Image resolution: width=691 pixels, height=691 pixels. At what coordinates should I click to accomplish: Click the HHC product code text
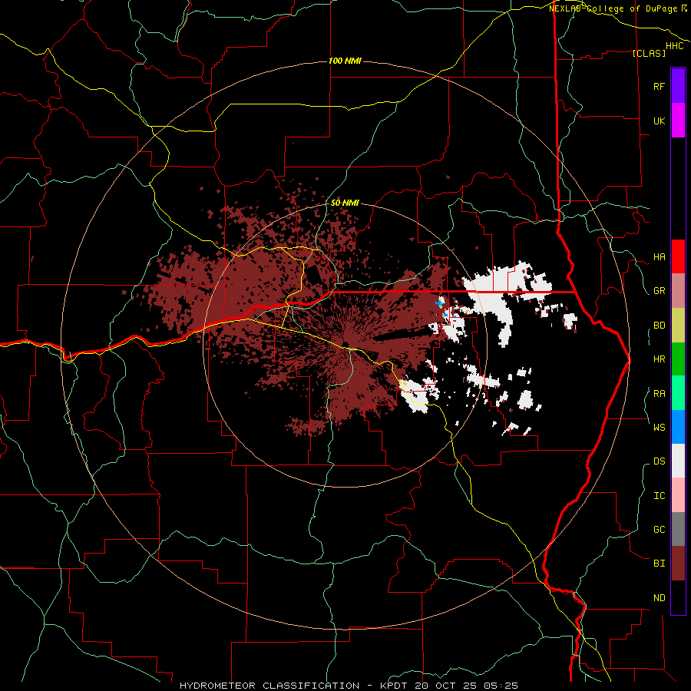point(675,46)
